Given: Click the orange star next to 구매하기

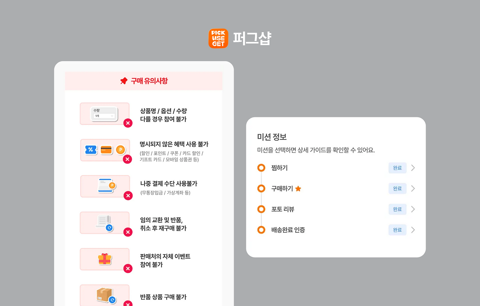Looking at the screenshot, I should (x=298, y=189).
